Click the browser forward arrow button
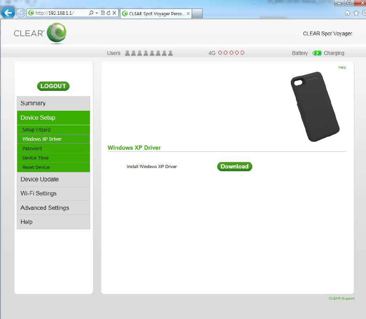 pyautogui.click(x=21, y=13)
